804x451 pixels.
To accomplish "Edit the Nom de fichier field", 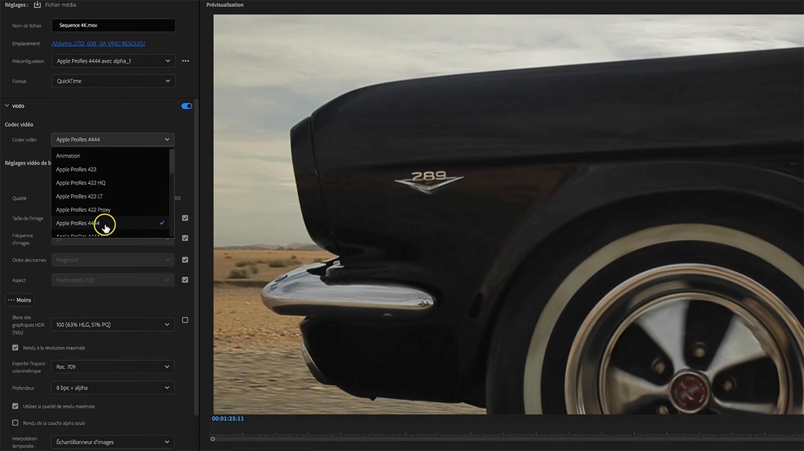I will pos(113,26).
